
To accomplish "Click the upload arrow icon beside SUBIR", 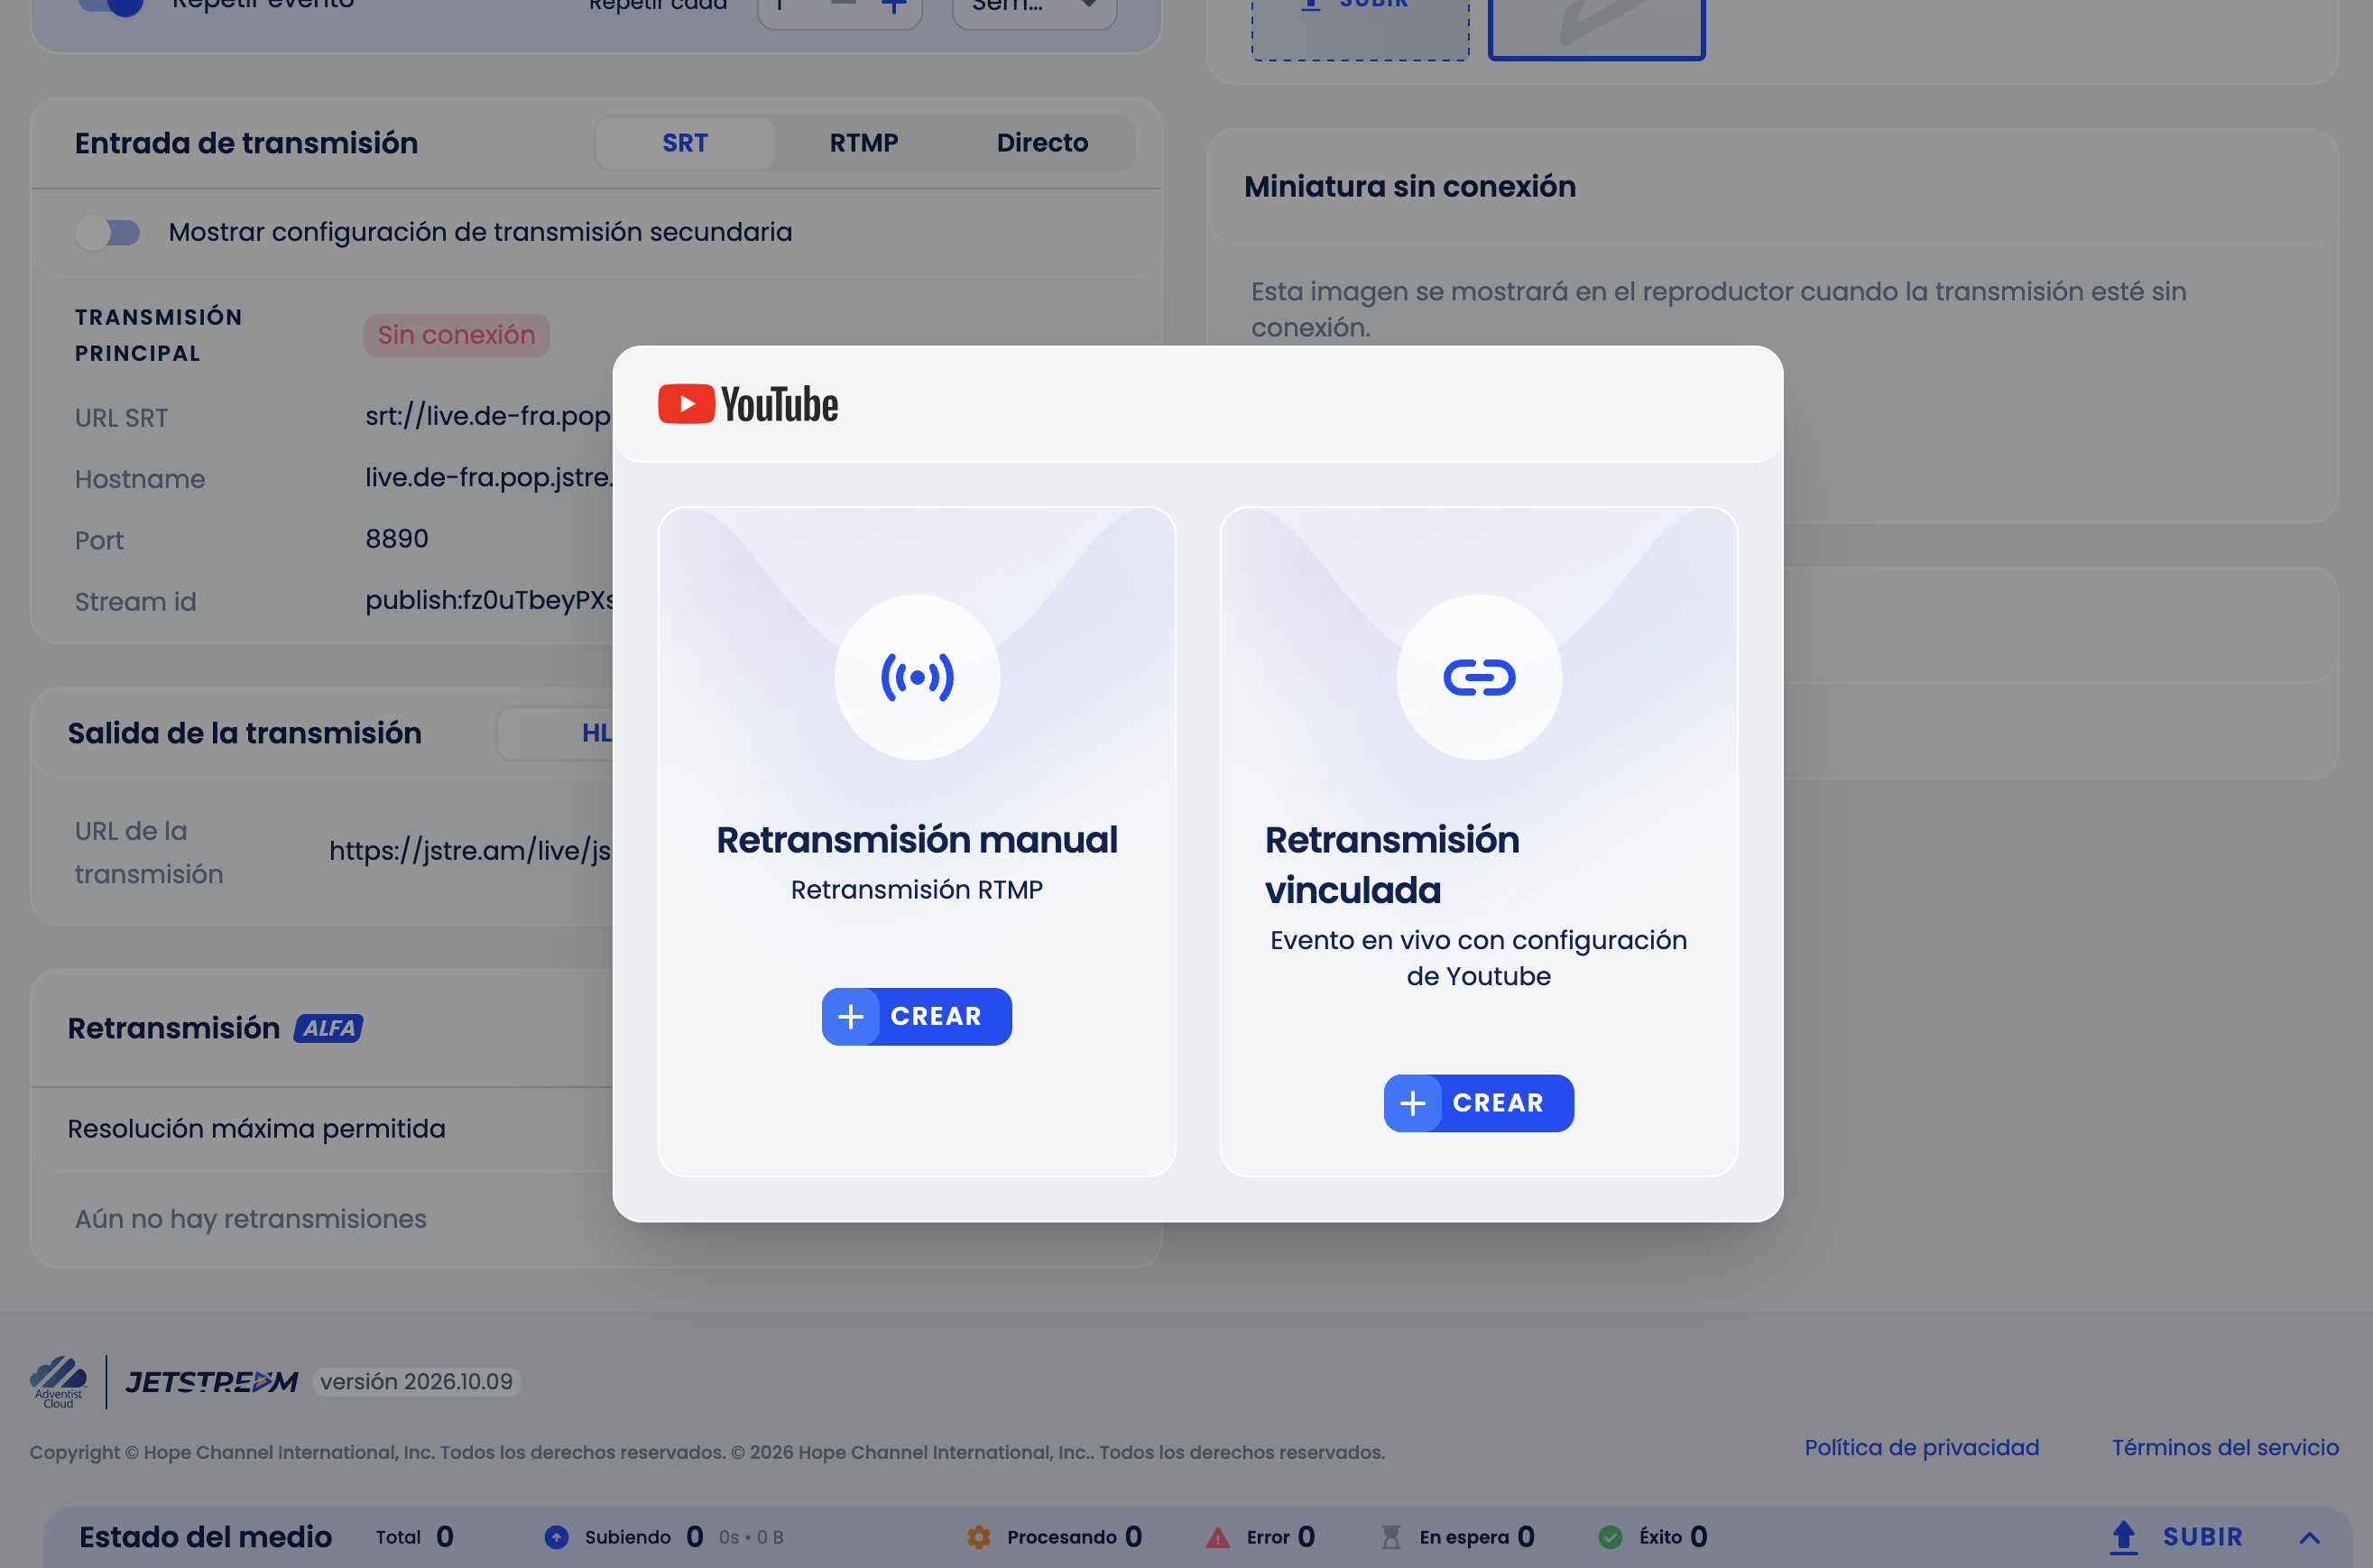I will (2124, 1537).
